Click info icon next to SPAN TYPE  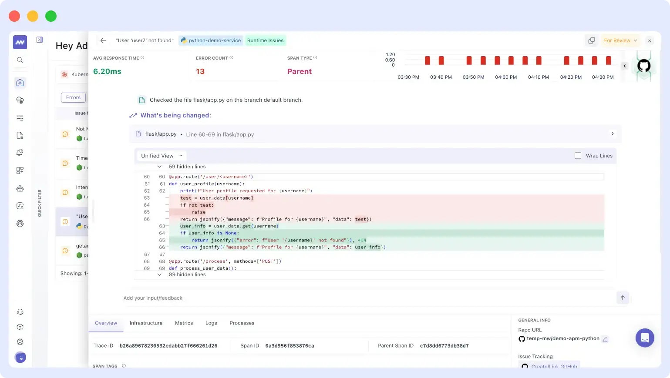[315, 57]
